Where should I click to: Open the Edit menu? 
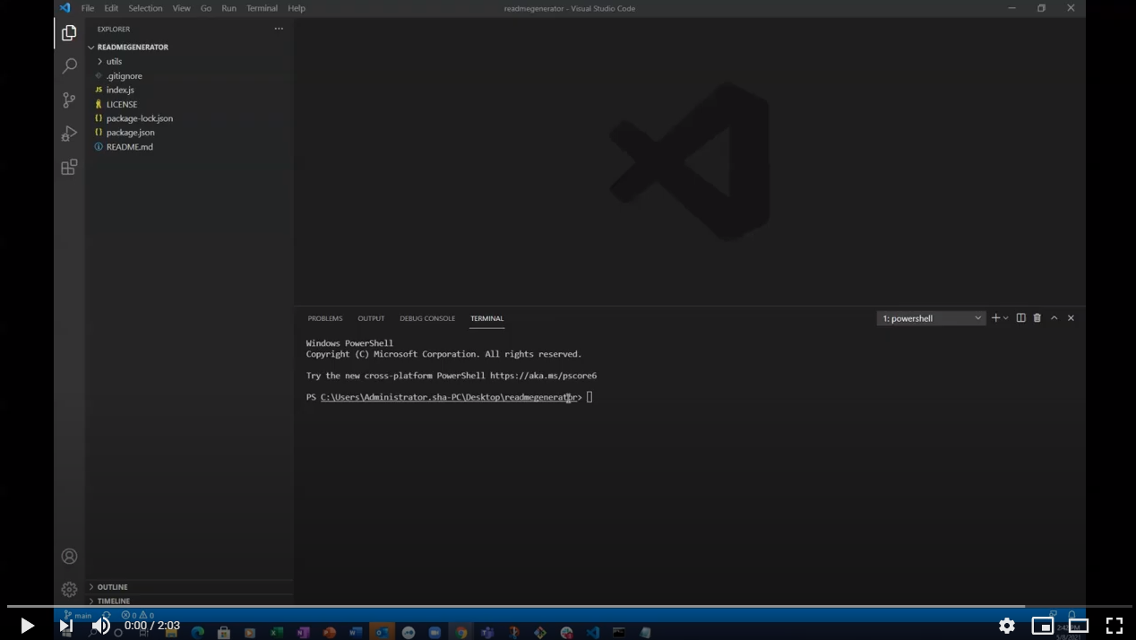111,8
